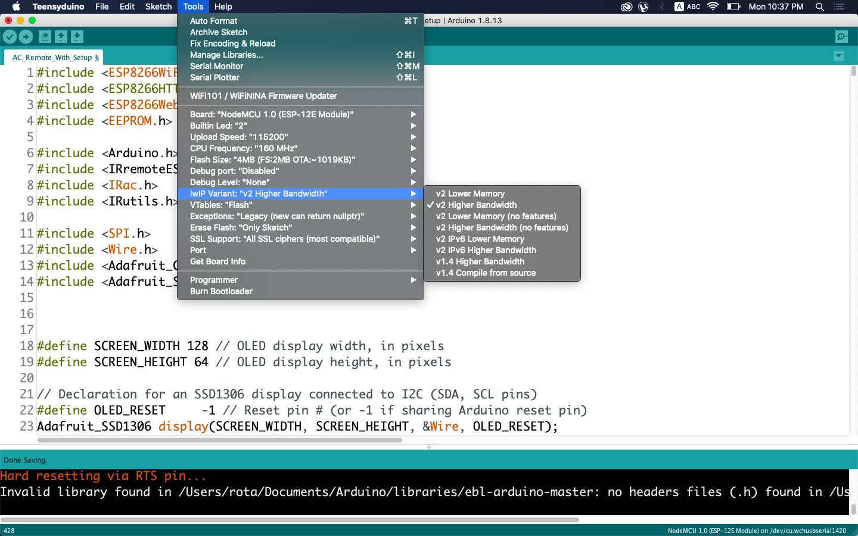Select "v2 Lower Memory" IwIP variant
858x536 pixels.
502,194
